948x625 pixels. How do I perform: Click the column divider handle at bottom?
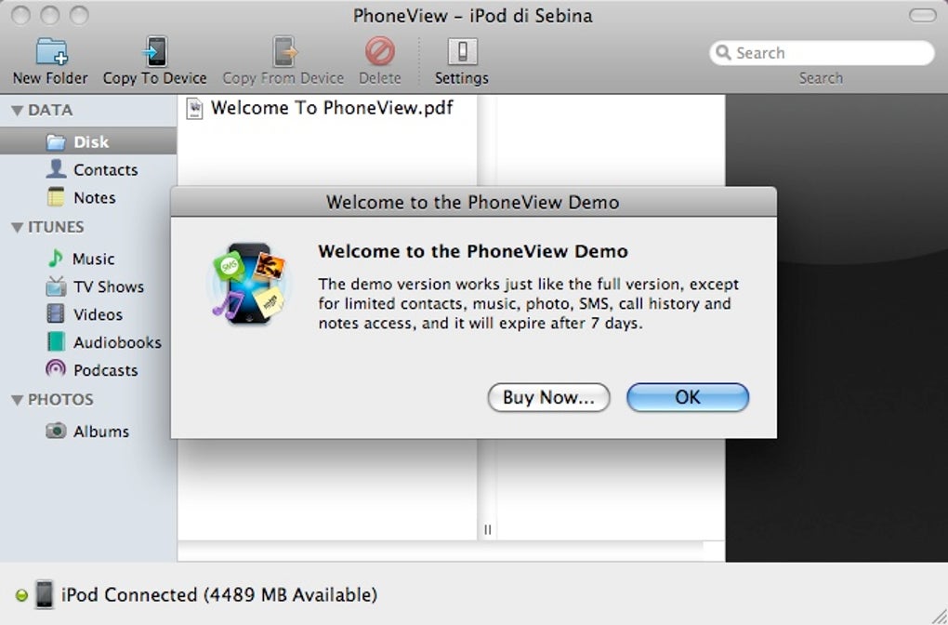click(487, 530)
